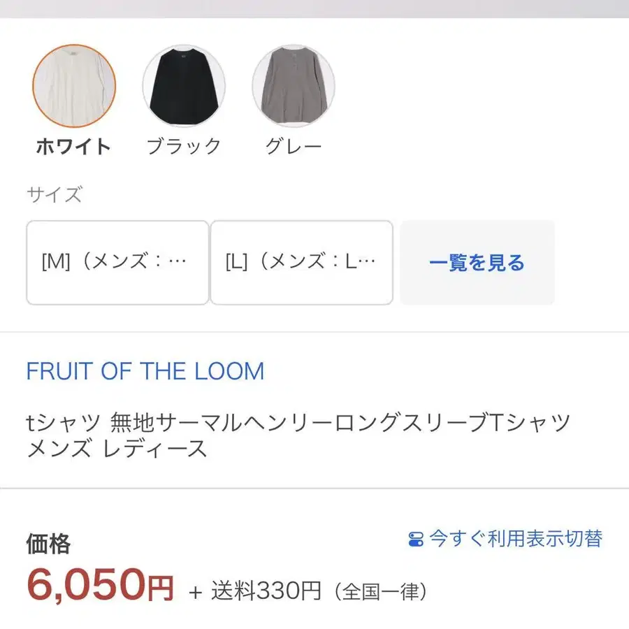The height and width of the screenshot is (629, 629).
Task: Click the 6,050円 price amount
Action: pos(100,584)
